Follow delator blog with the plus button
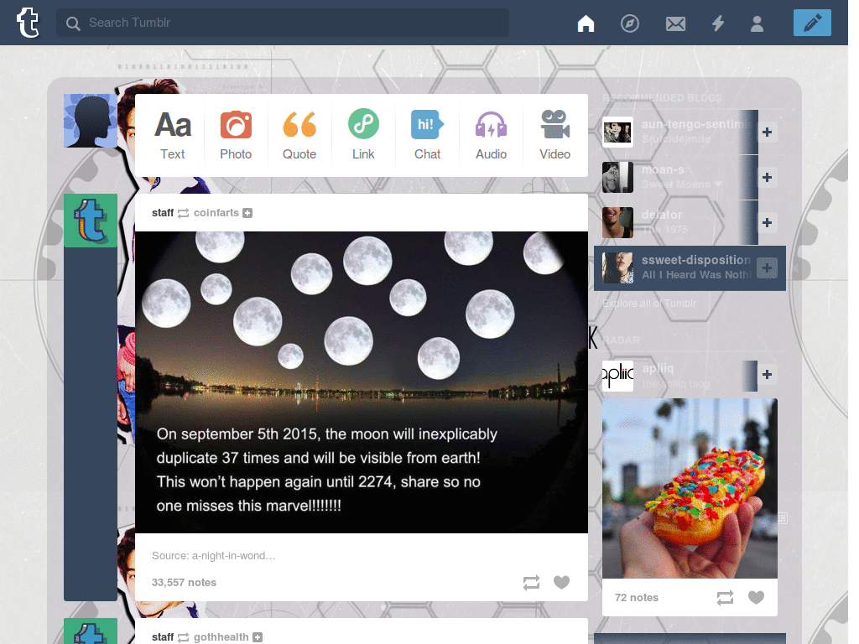The image size is (859, 644). (767, 223)
